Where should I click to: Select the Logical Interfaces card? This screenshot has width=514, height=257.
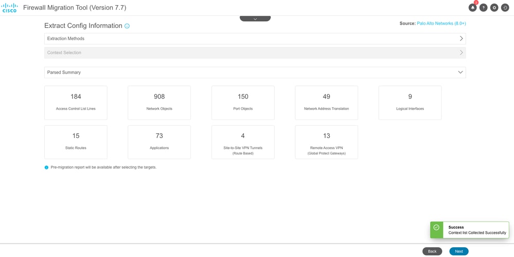click(x=410, y=102)
